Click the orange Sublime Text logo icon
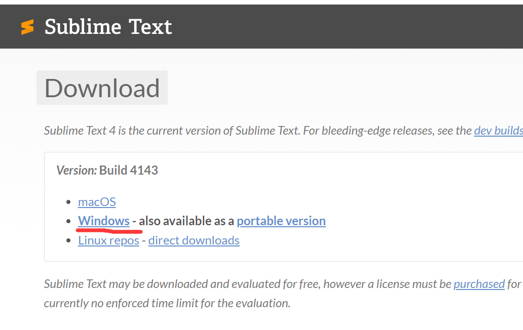The width and height of the screenshot is (523, 330). tap(27, 27)
